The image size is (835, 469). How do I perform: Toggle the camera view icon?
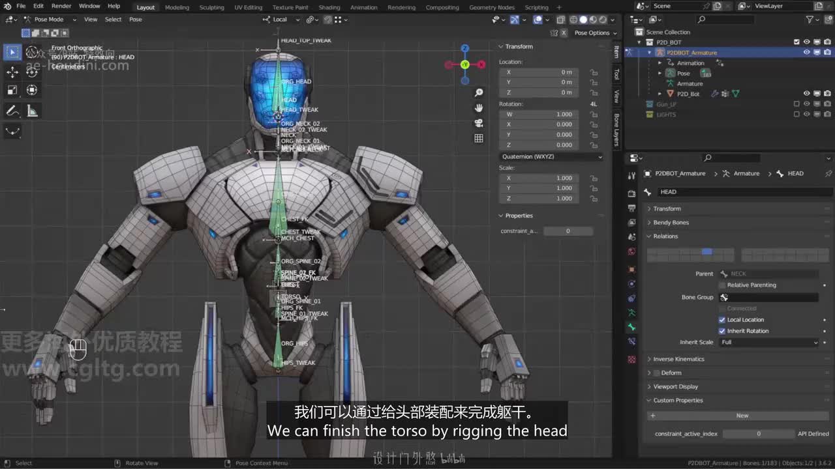pos(479,123)
